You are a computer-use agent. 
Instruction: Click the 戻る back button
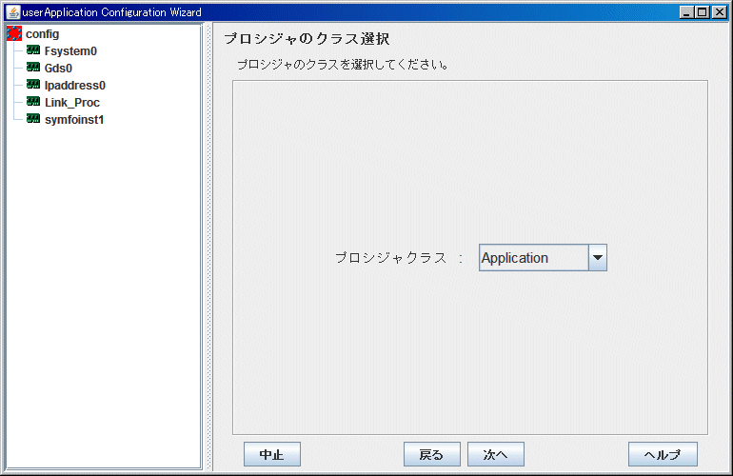tap(432, 454)
